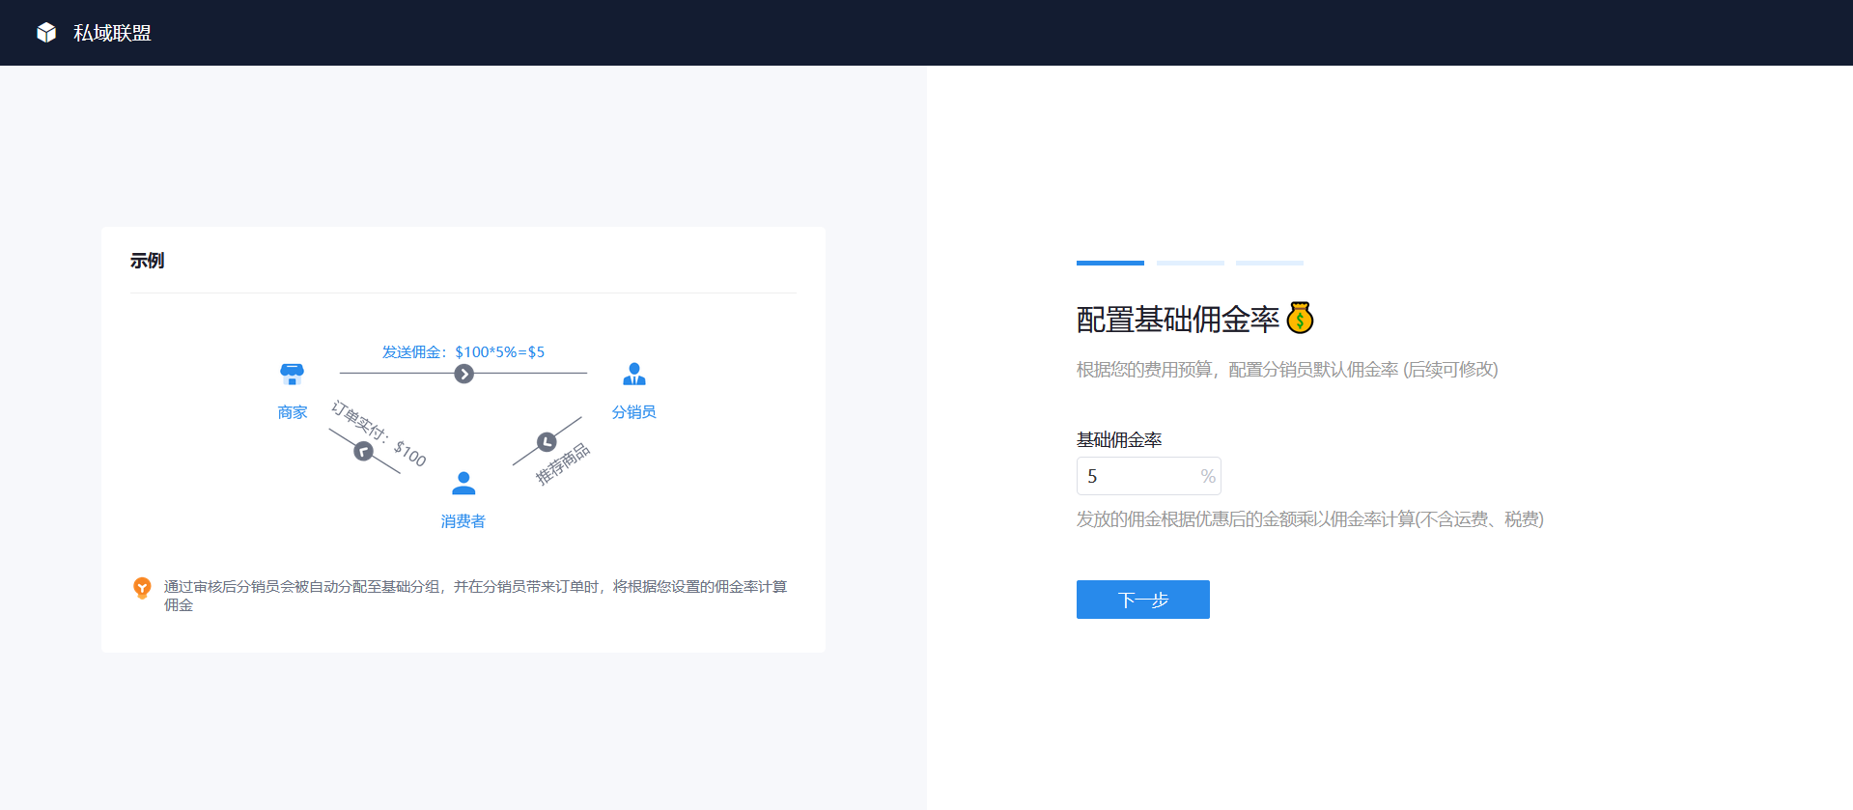Click the 分销员 person icon
The width and height of the screenshot is (1853, 810).
[634, 374]
